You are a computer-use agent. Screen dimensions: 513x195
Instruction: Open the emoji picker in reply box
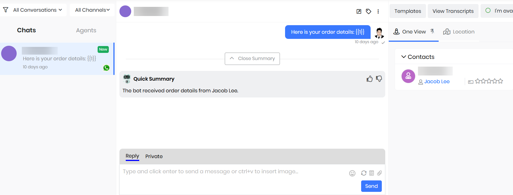[x=352, y=173]
